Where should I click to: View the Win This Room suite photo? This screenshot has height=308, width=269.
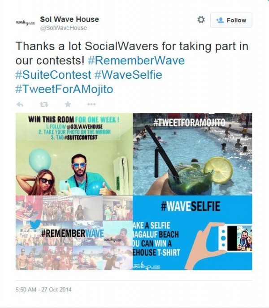click(74, 154)
